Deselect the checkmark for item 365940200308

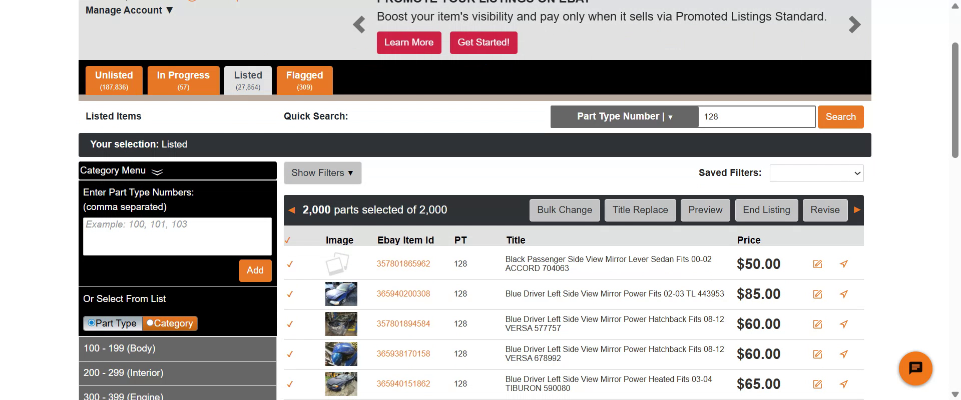click(x=290, y=294)
